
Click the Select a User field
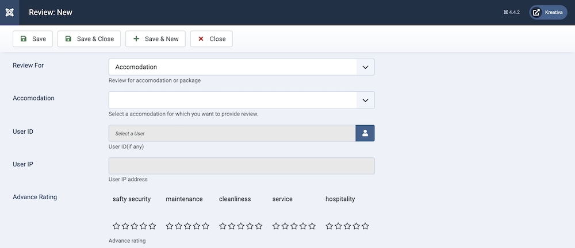point(232,133)
